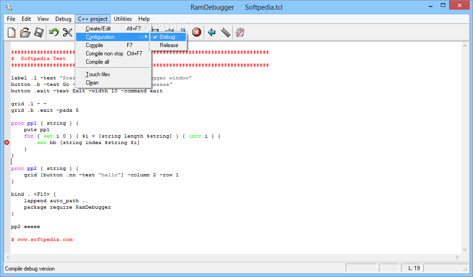Screen dimensions: 473x277
Task: Click the gray ruler toolbar icon
Action: 225,32
